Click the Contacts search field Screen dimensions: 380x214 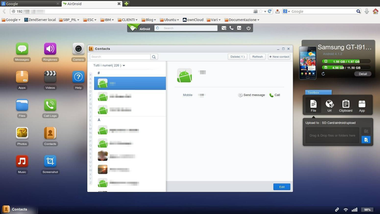tap(120, 57)
